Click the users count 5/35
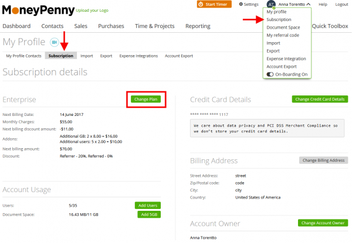352x243 pixels. pos(73,206)
